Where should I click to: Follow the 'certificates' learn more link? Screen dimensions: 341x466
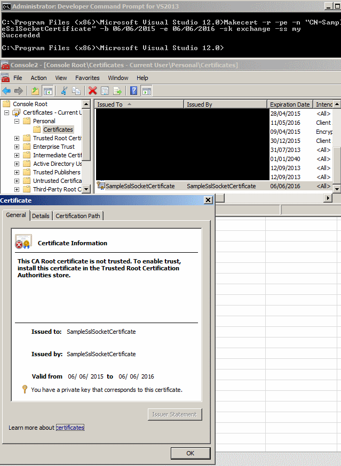[70, 428]
